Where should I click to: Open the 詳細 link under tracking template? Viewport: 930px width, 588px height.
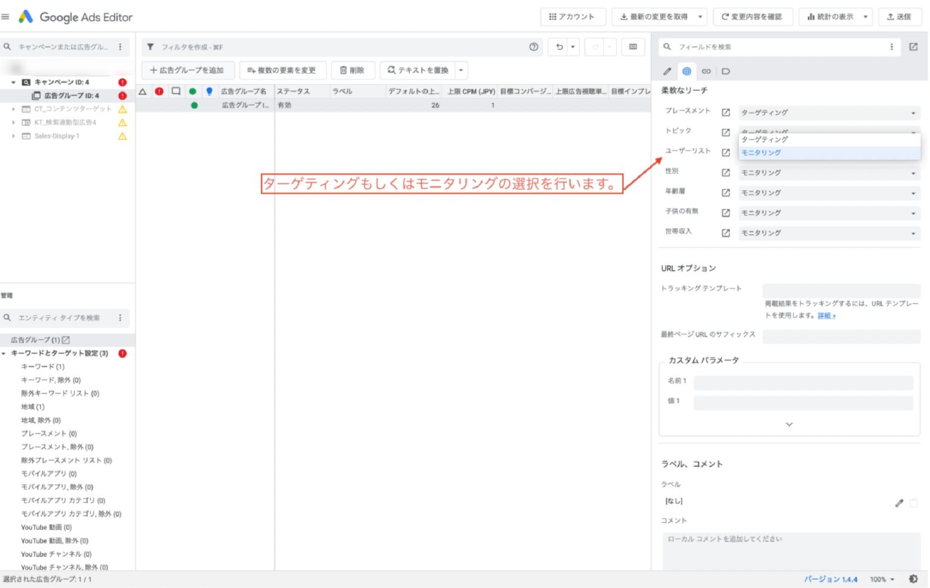pos(826,315)
